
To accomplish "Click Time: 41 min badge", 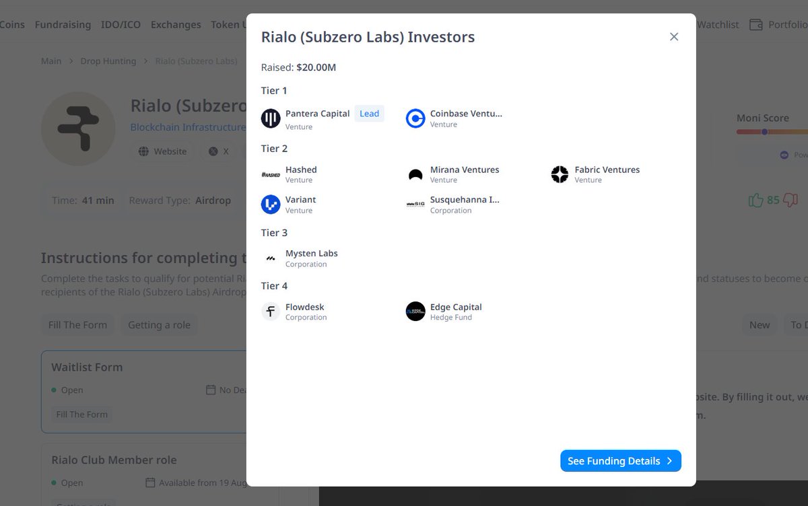I will tap(83, 201).
